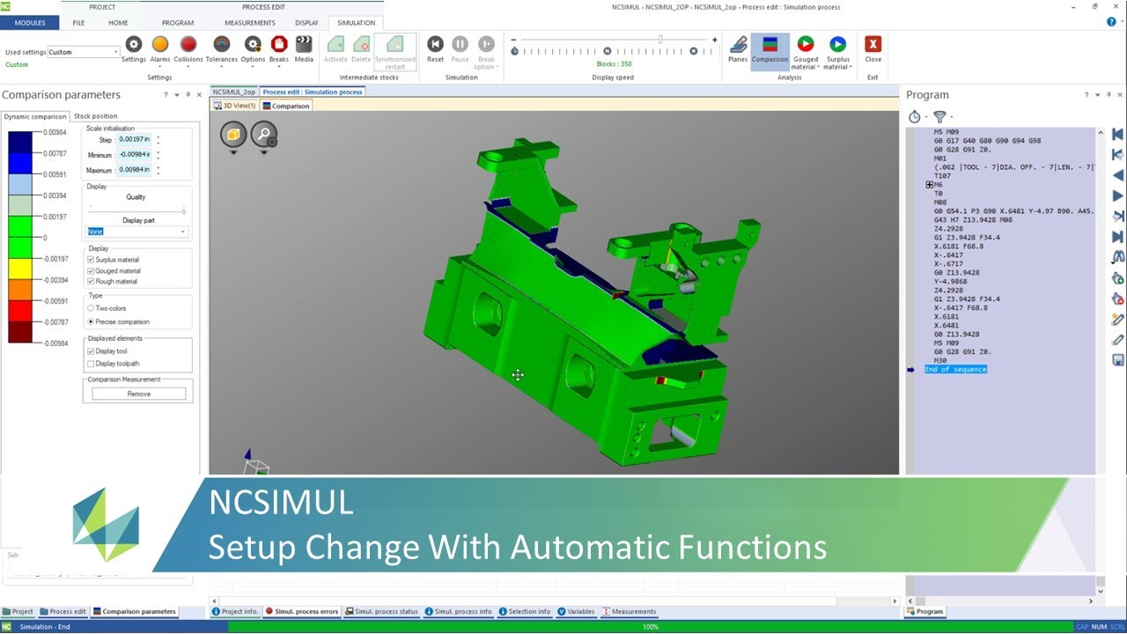The width and height of the screenshot is (1127, 634).
Task: Switch to DISPLAY ribbon tab
Action: point(306,23)
